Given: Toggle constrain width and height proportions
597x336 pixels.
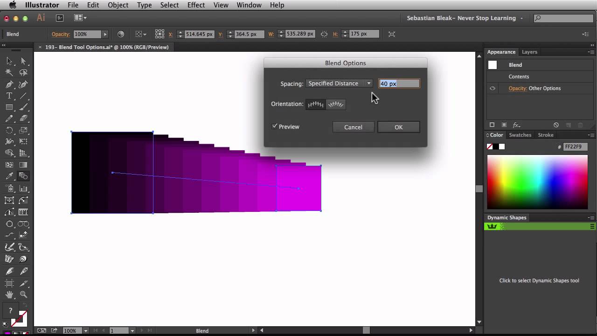Looking at the screenshot, I should pos(324,34).
